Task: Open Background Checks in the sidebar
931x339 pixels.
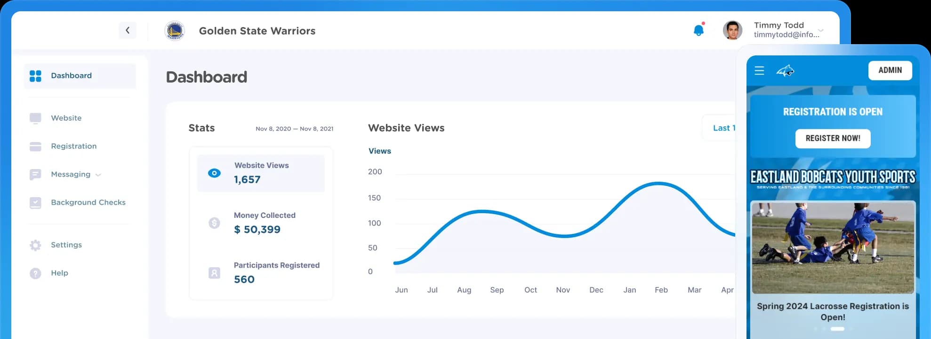Action: pyautogui.click(x=88, y=202)
